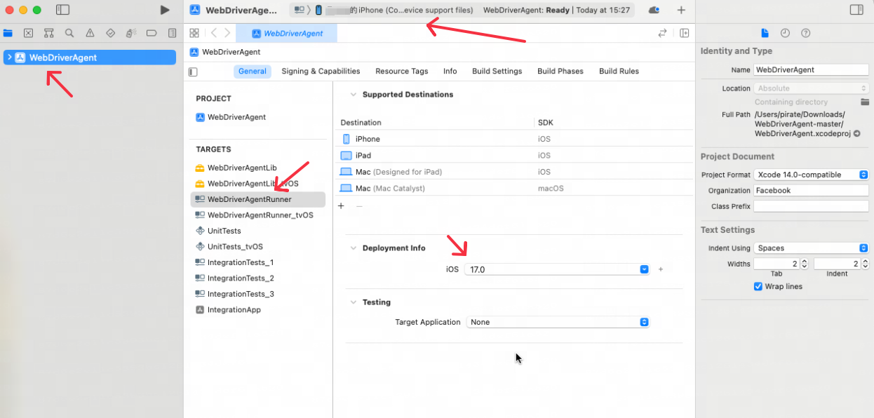Toggle the Wrap lines checkbox
This screenshot has width=874, height=418.
[758, 286]
